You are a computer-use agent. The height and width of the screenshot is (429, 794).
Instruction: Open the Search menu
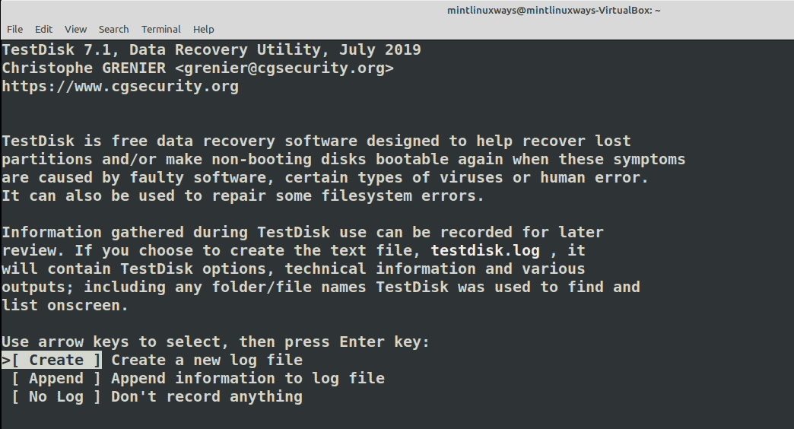(x=113, y=30)
